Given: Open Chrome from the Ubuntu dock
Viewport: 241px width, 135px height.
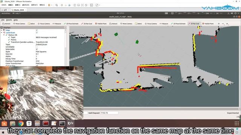Looking at the screenshot, I should click(21, 123).
